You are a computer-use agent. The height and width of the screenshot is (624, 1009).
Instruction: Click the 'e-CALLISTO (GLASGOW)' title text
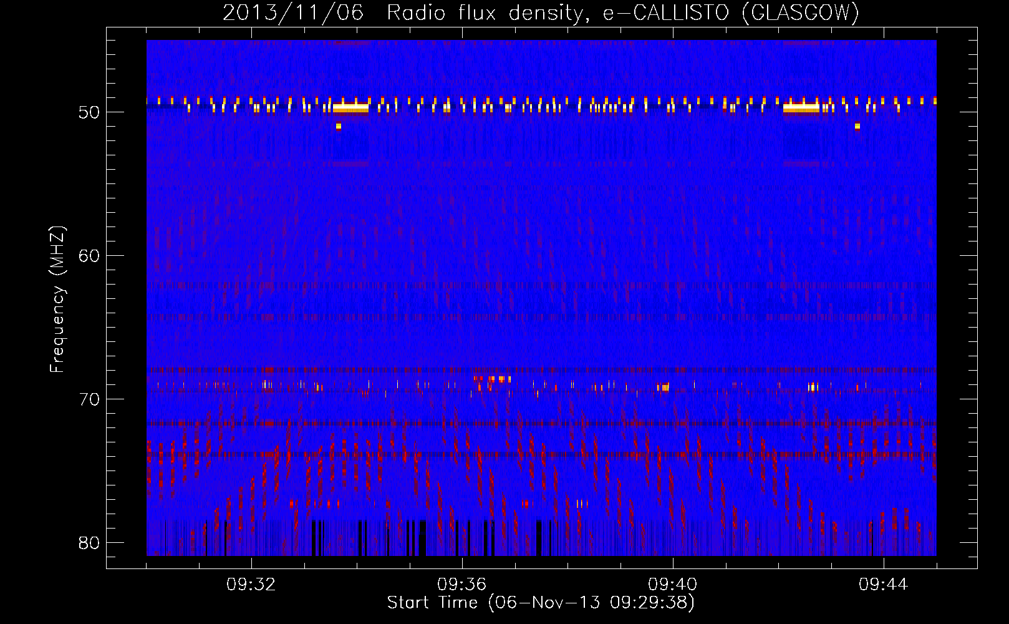[x=731, y=13]
